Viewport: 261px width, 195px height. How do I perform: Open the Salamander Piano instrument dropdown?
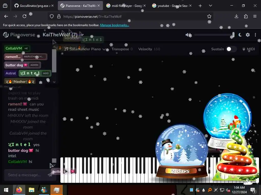point(85,49)
